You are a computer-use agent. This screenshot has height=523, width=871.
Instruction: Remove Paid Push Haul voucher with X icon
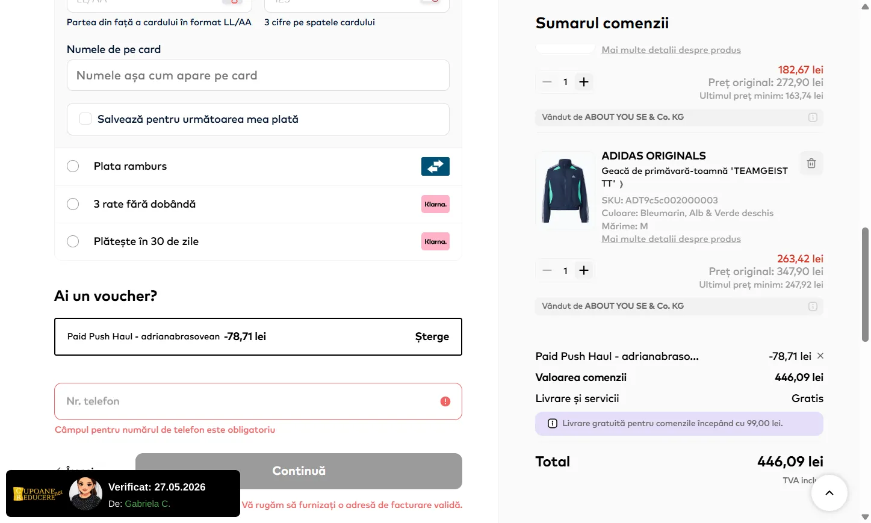(x=820, y=356)
